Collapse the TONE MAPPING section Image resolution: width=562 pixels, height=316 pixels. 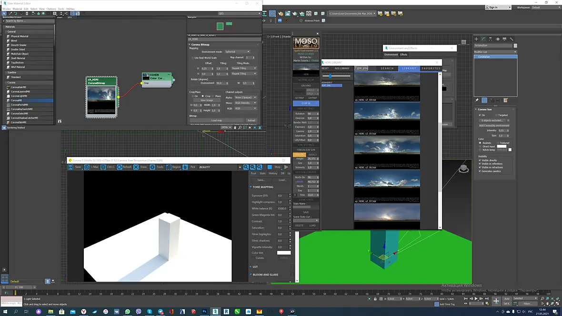[251, 187]
